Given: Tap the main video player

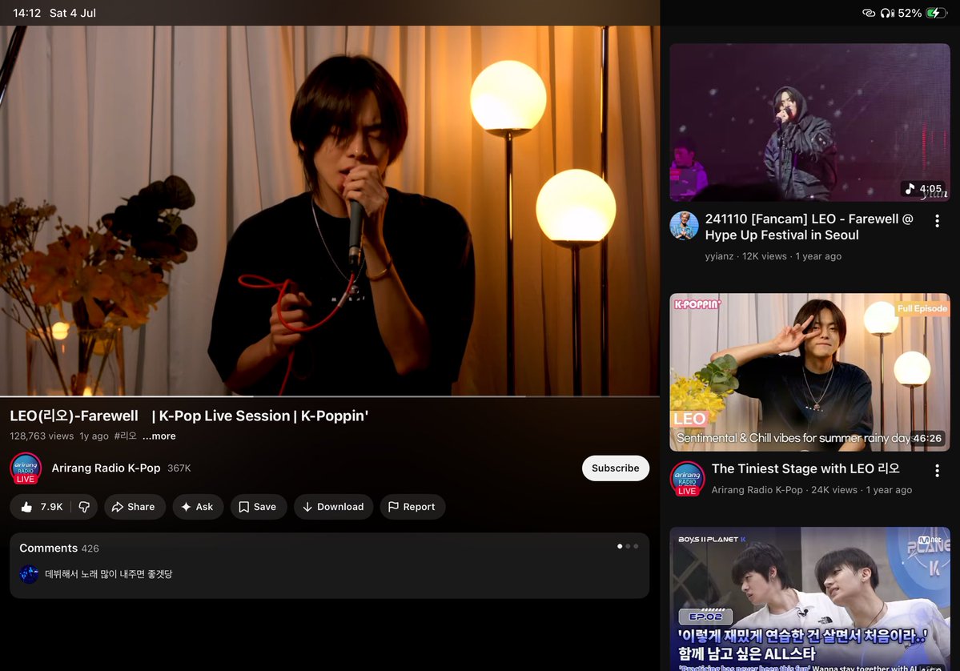Looking at the screenshot, I should pos(329,211).
